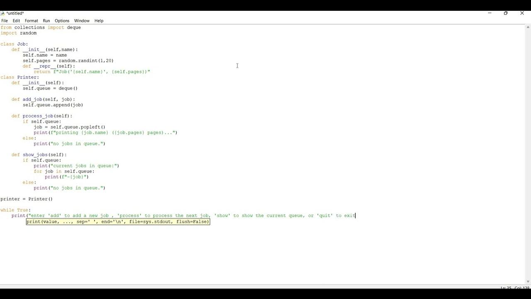Click the print 'current jobs in queue:' line

77,166
